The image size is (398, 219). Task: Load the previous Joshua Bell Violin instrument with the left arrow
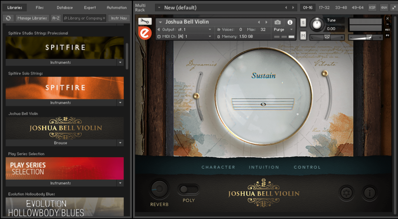258,22
